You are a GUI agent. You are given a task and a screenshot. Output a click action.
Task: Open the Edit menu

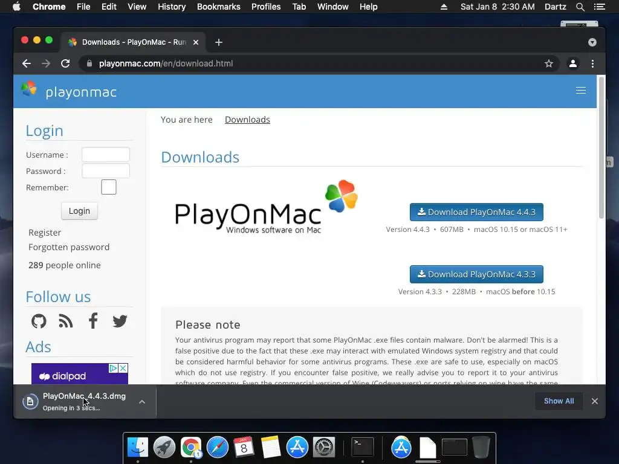coord(109,7)
